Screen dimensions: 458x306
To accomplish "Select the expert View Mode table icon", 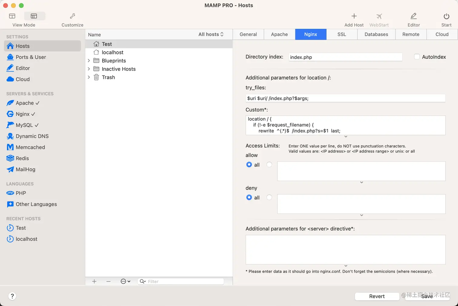I will (x=34, y=16).
